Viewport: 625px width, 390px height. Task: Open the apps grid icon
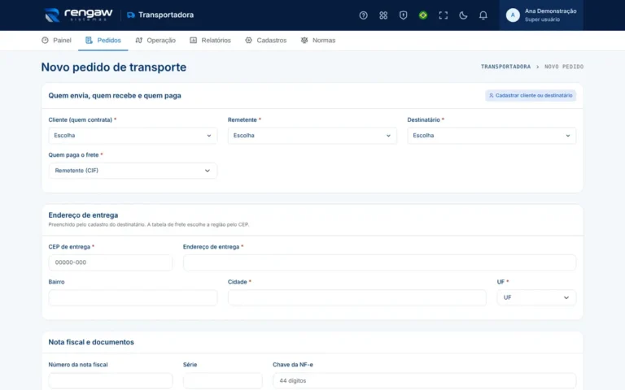pyautogui.click(x=383, y=15)
